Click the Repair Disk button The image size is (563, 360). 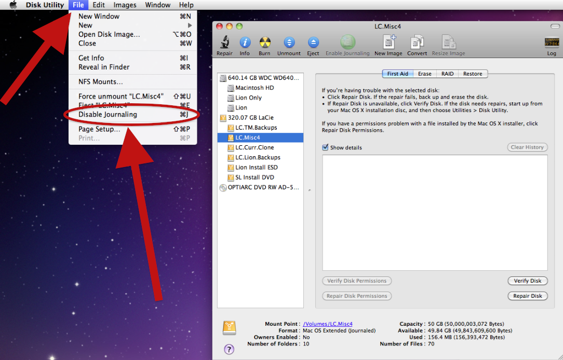coord(528,296)
